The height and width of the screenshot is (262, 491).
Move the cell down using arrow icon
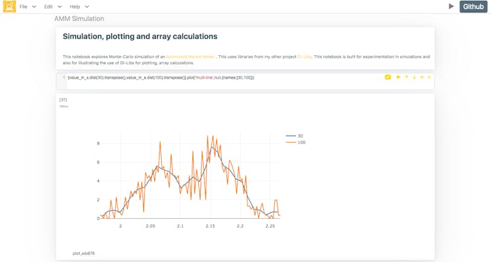414,77
